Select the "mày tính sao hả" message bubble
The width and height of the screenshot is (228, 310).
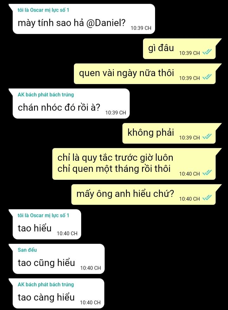point(83,19)
